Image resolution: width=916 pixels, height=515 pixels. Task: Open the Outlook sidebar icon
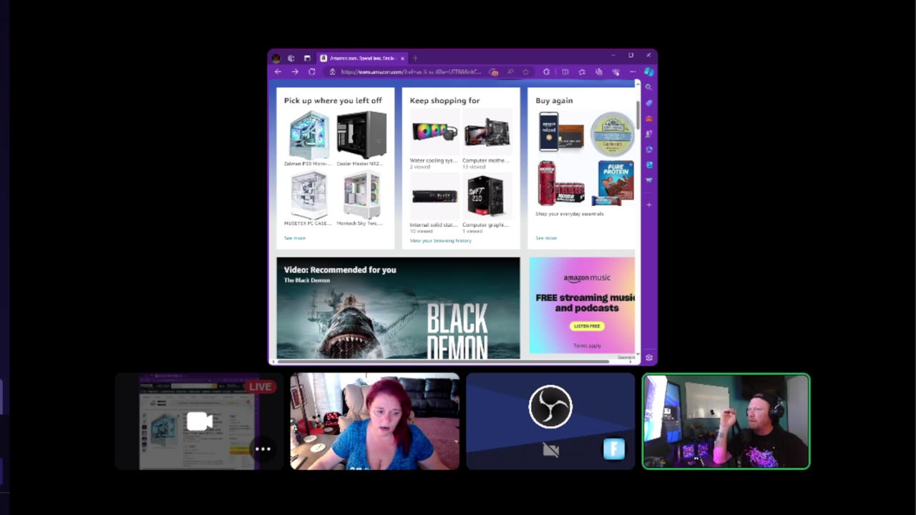(x=649, y=165)
